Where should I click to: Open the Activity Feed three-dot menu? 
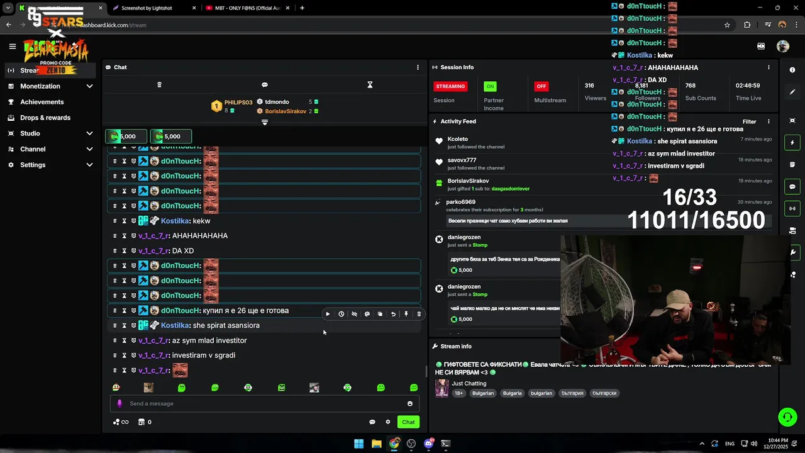(x=769, y=121)
